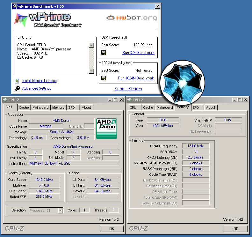This screenshot has height=237, width=252.
Task: Click the Technology 0.18 um value
Action: pos(38,137)
